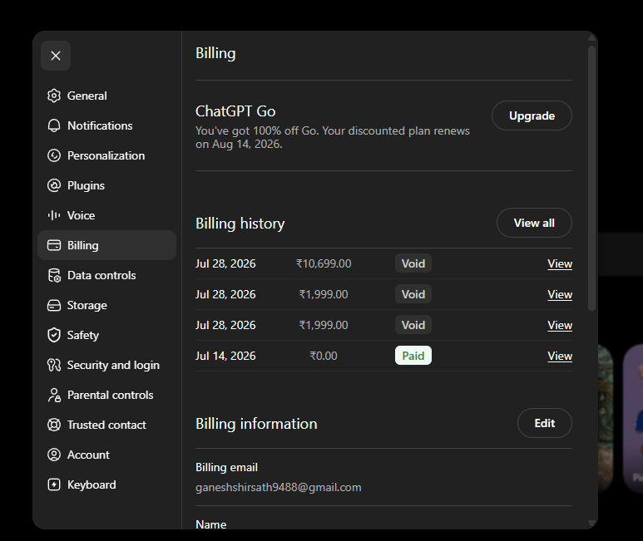The width and height of the screenshot is (643, 541).
Task: Click View all billing history
Action: (x=534, y=223)
